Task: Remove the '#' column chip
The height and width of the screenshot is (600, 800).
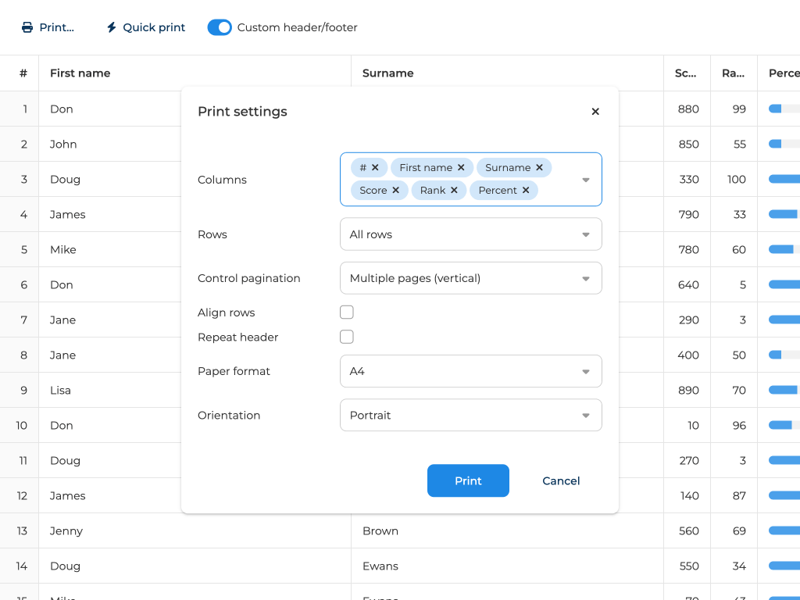Action: tap(375, 168)
